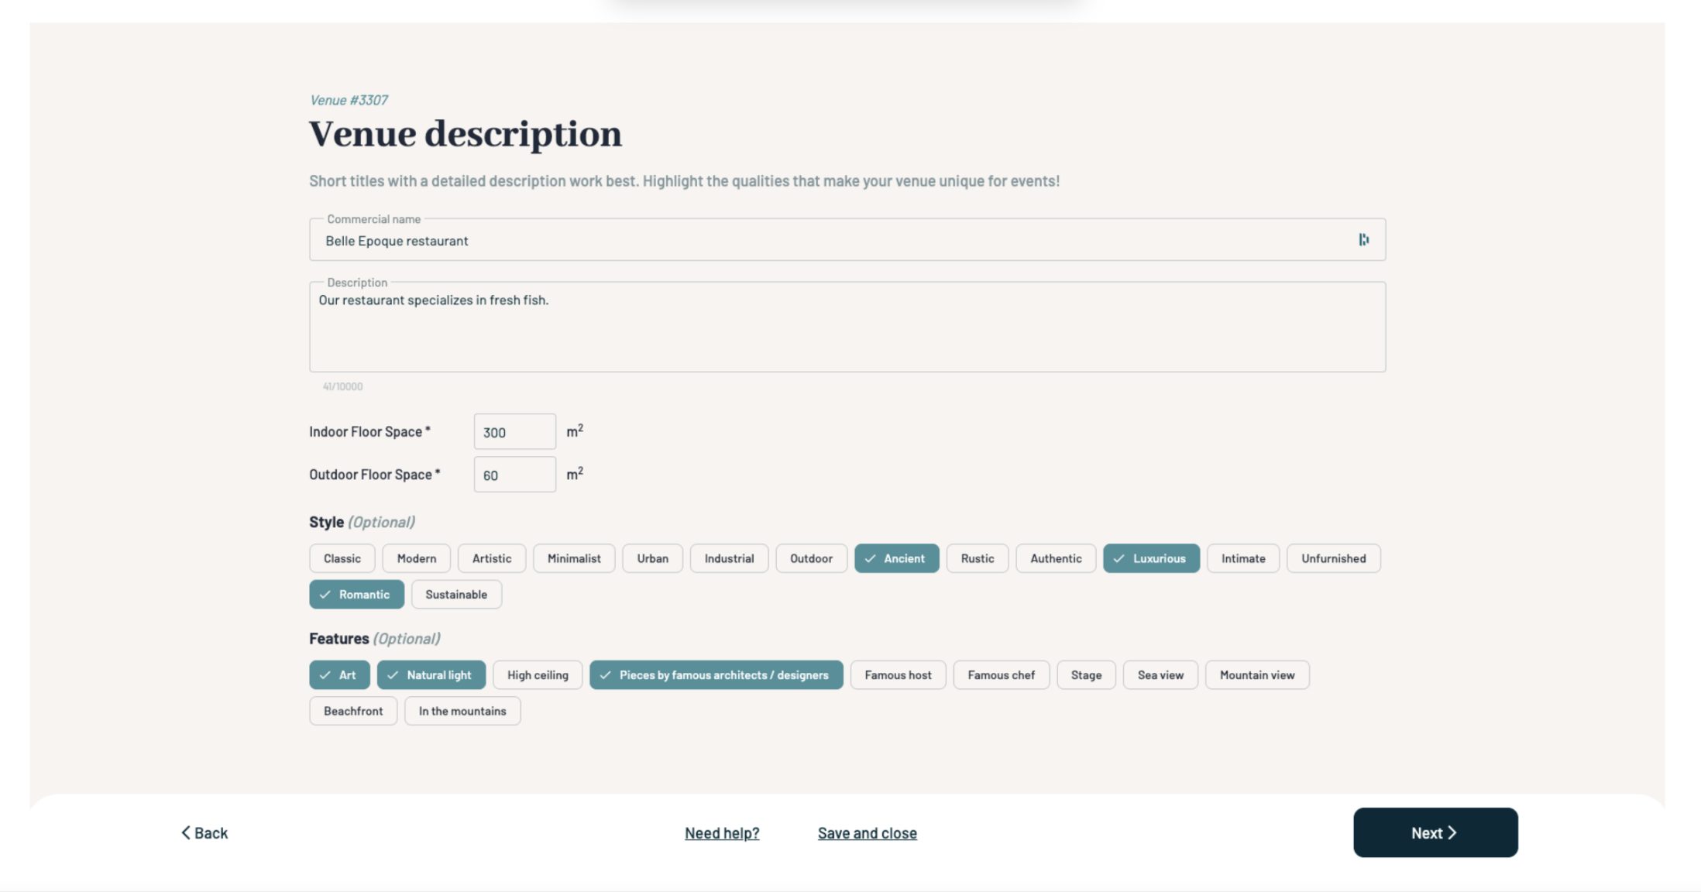Toggle Pieces by famous architects chip
This screenshot has width=1701, height=892.
(716, 675)
